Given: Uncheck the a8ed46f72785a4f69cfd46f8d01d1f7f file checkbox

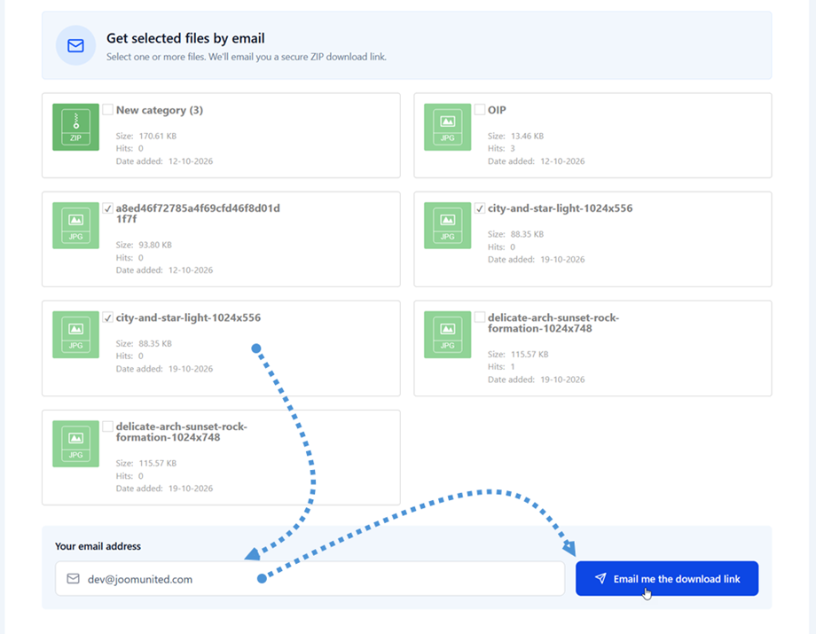Looking at the screenshot, I should point(107,208).
